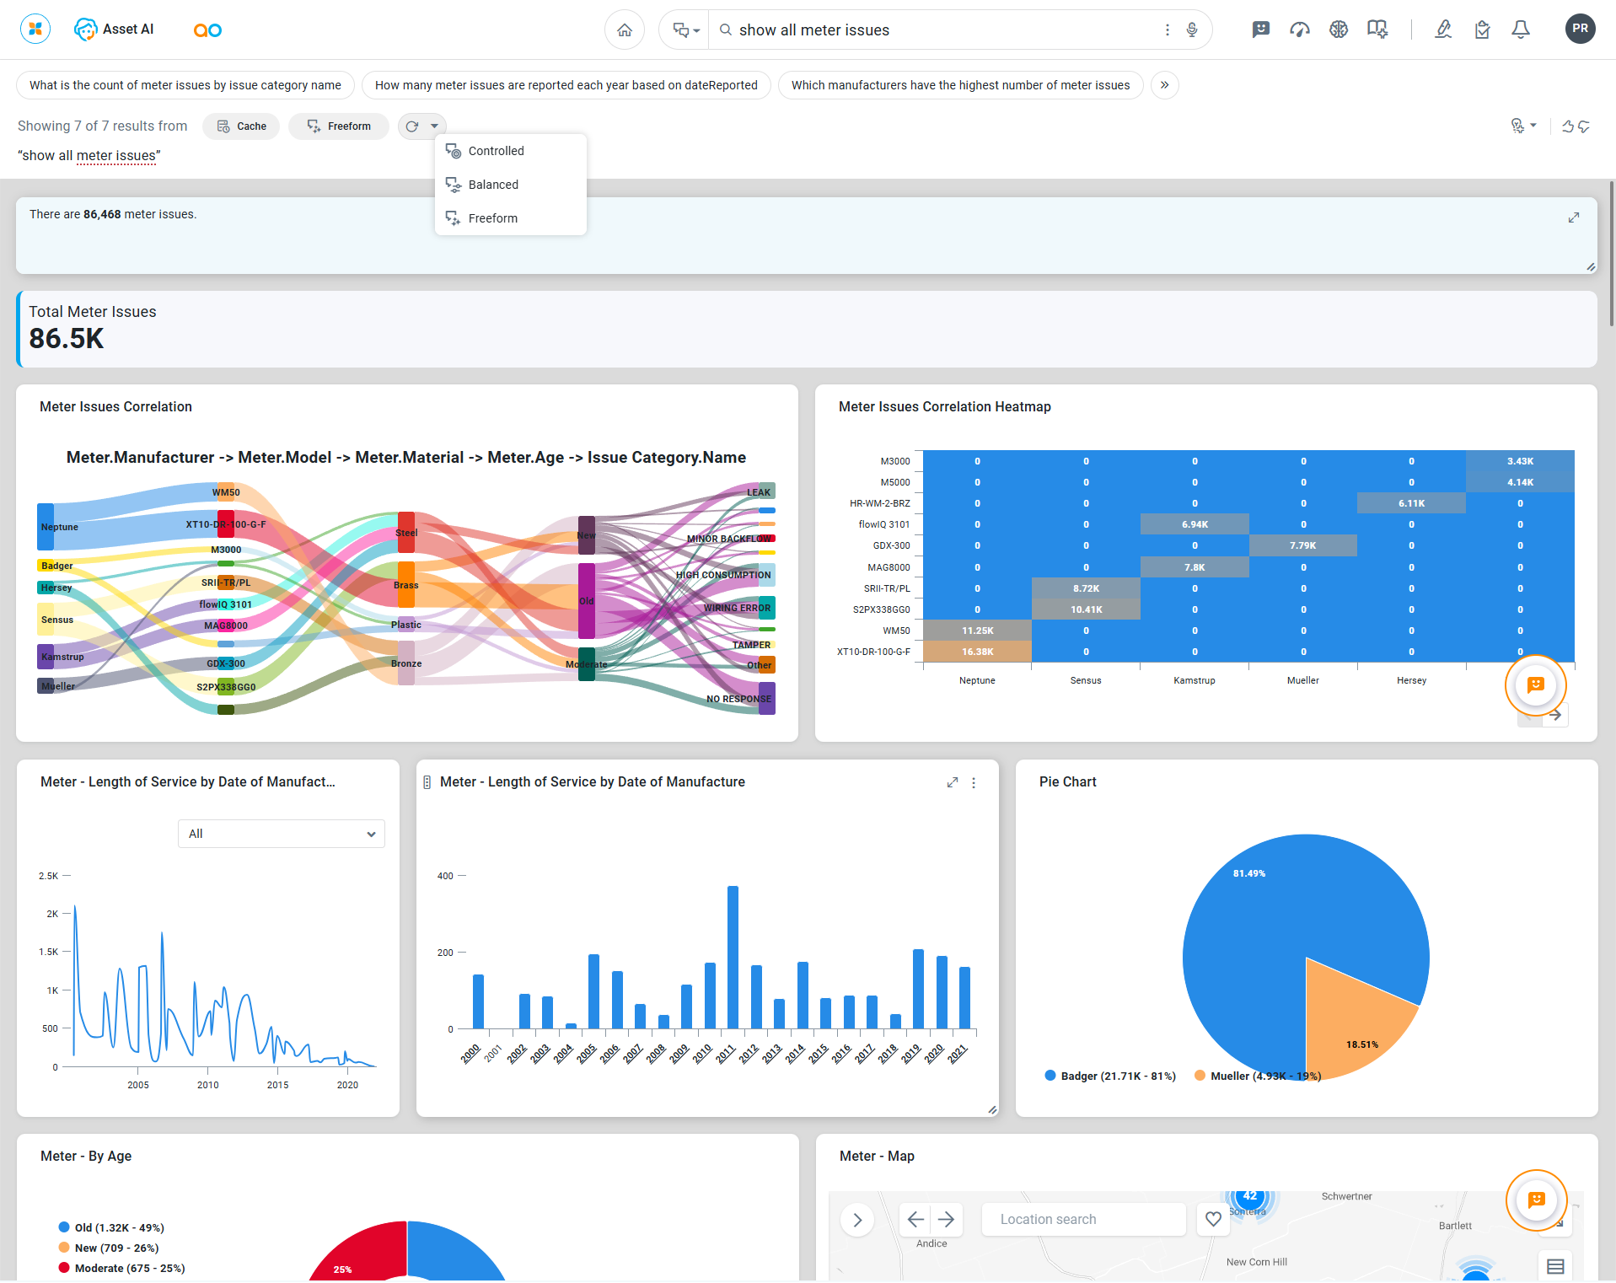1616x1283 pixels.
Task: Click the Asset AI logo
Action: 114,30
